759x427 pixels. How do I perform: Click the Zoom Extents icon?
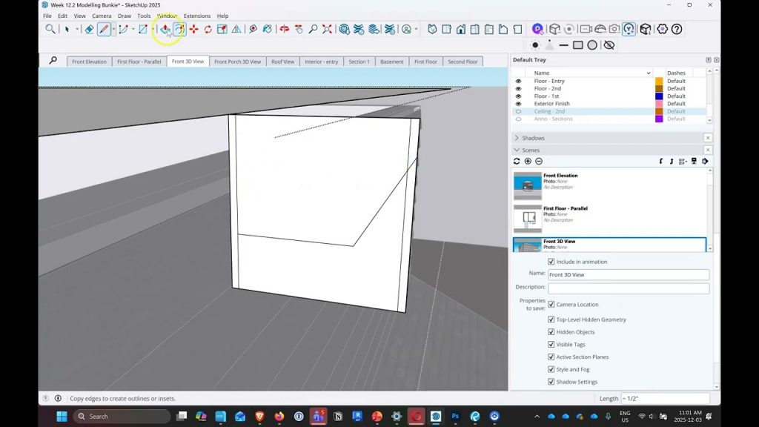coord(327,29)
